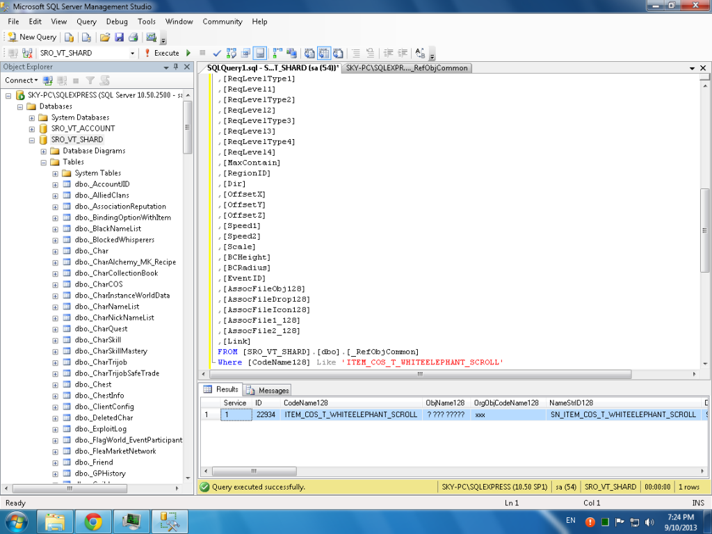Collapse the Databases folder
The image size is (712, 534).
click(20, 106)
